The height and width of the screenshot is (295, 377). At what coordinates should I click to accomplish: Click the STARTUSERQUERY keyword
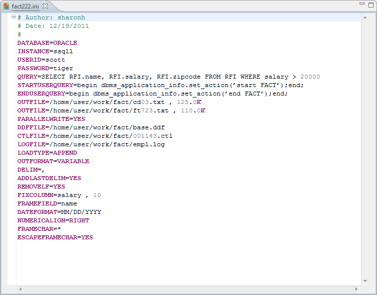point(45,85)
